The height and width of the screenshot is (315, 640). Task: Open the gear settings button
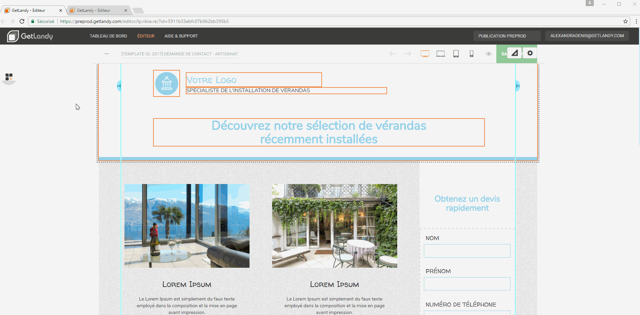(x=530, y=53)
